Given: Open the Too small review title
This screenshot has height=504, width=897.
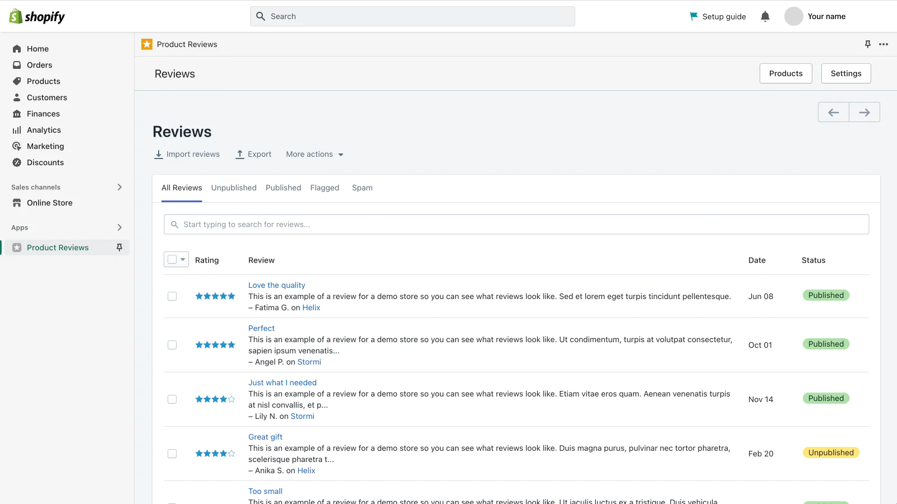Looking at the screenshot, I should click(265, 491).
